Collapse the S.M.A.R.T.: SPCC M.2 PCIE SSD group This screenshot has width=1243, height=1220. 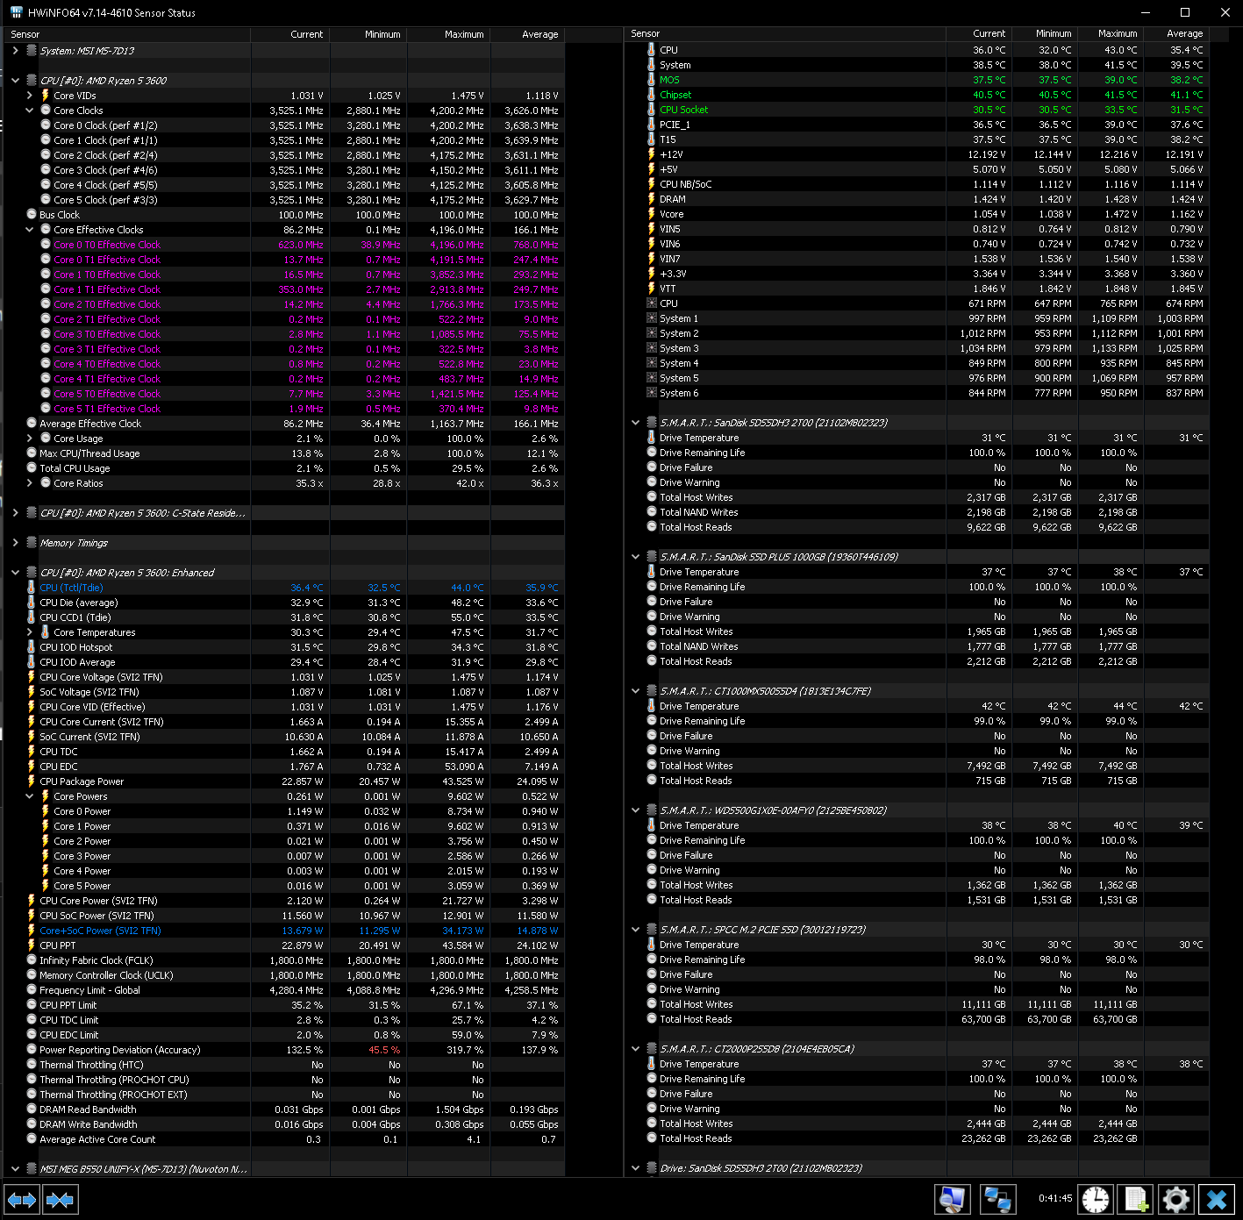[x=636, y=930]
